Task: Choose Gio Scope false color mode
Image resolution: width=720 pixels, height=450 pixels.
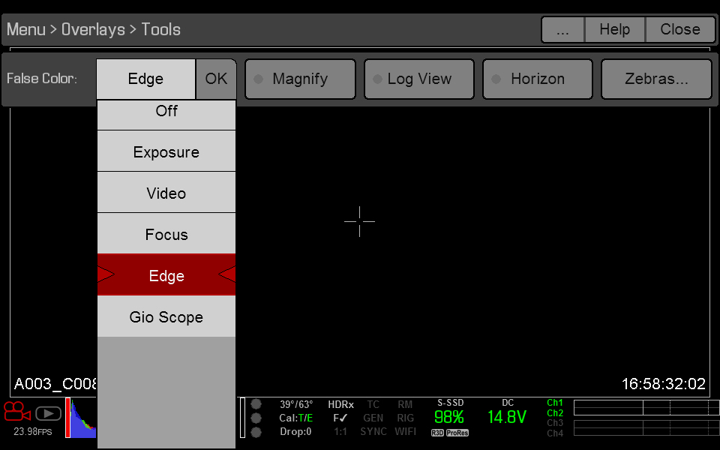Action: tap(166, 316)
